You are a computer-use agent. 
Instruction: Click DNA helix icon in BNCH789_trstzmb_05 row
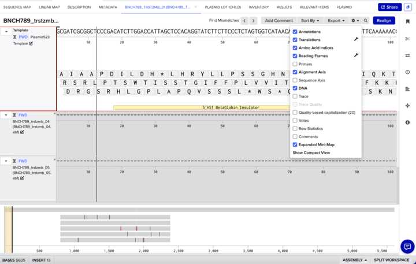[x=14, y=161]
